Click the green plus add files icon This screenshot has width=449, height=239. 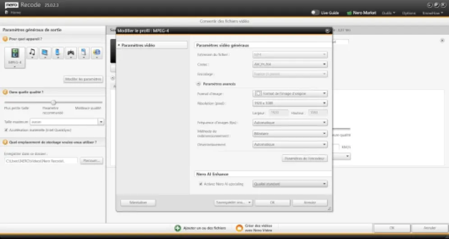pos(178,228)
